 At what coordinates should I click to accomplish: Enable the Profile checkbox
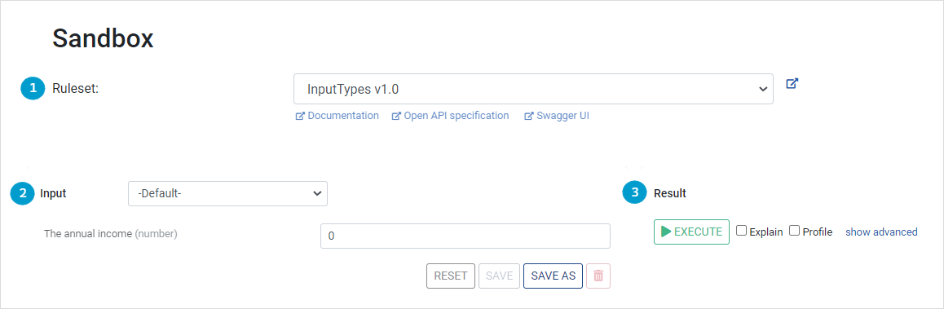point(795,231)
